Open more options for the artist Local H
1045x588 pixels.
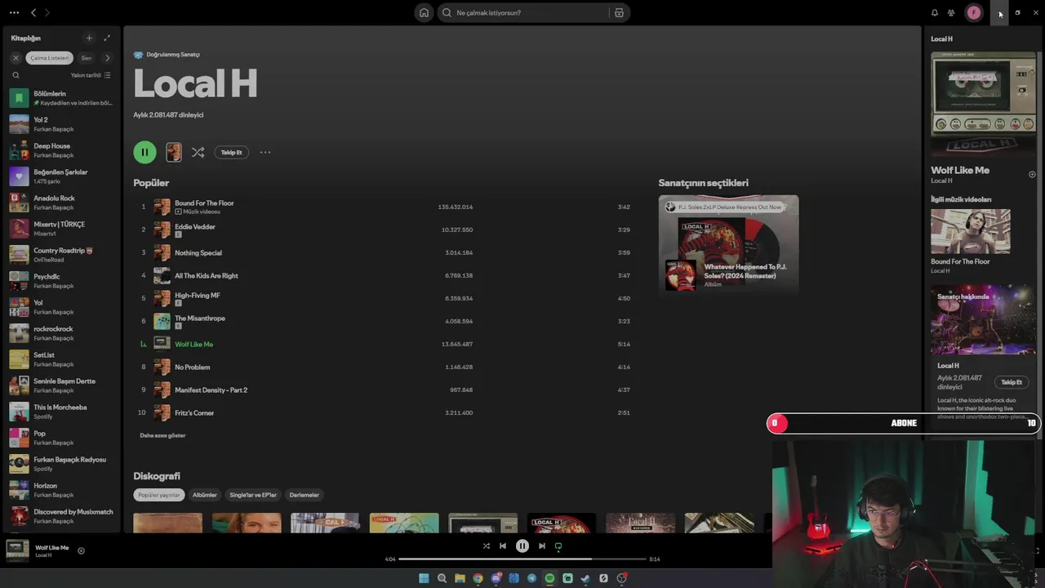265,152
